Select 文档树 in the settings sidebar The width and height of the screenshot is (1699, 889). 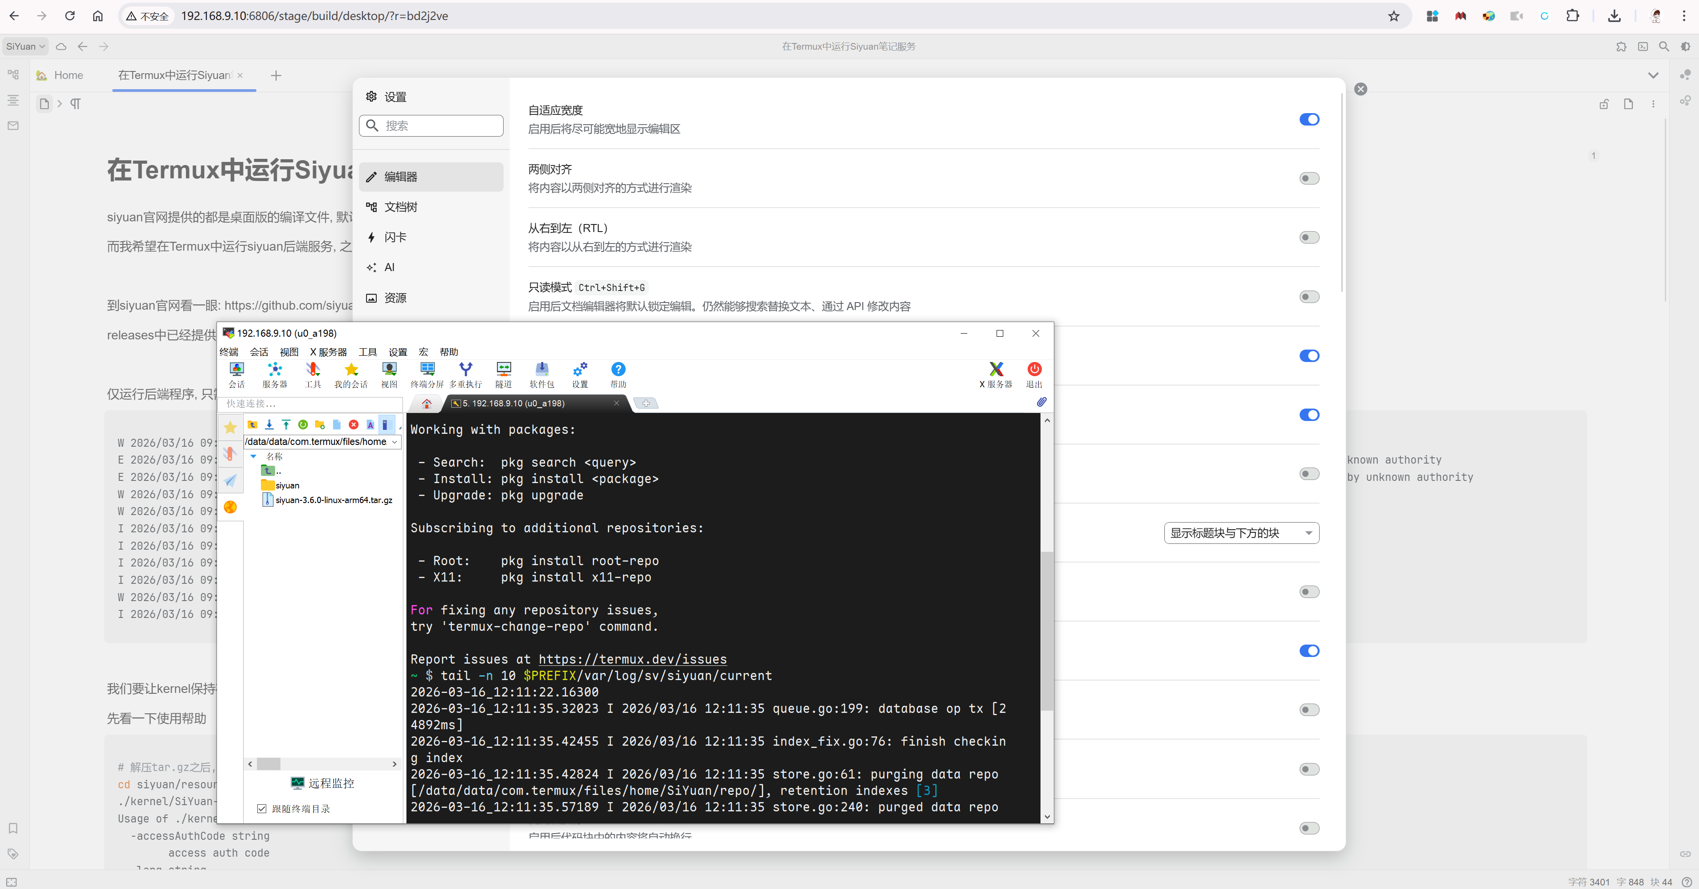pyautogui.click(x=400, y=207)
